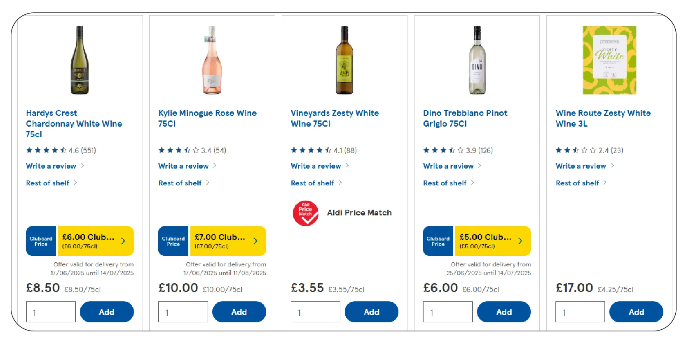686x340 pixels.
Task: Add Wine Route Zesty White 3L to basket
Action: [x=636, y=312]
